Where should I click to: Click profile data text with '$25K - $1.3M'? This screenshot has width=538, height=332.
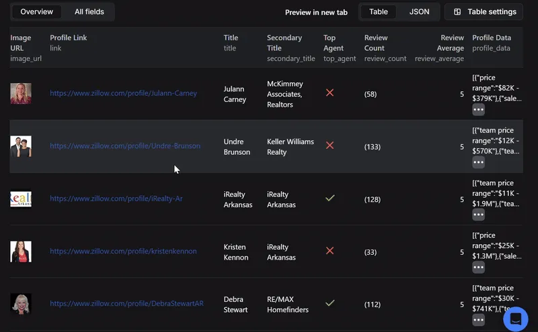(x=497, y=245)
